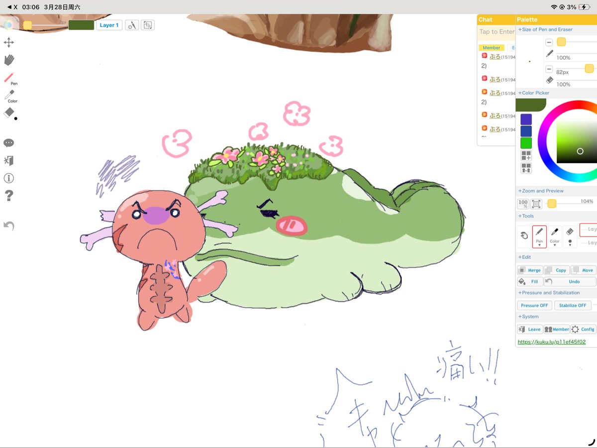This screenshot has height=448, width=597.
Task: Select the move (four-arrow) tool in left sidebar
Action: pos(8,42)
